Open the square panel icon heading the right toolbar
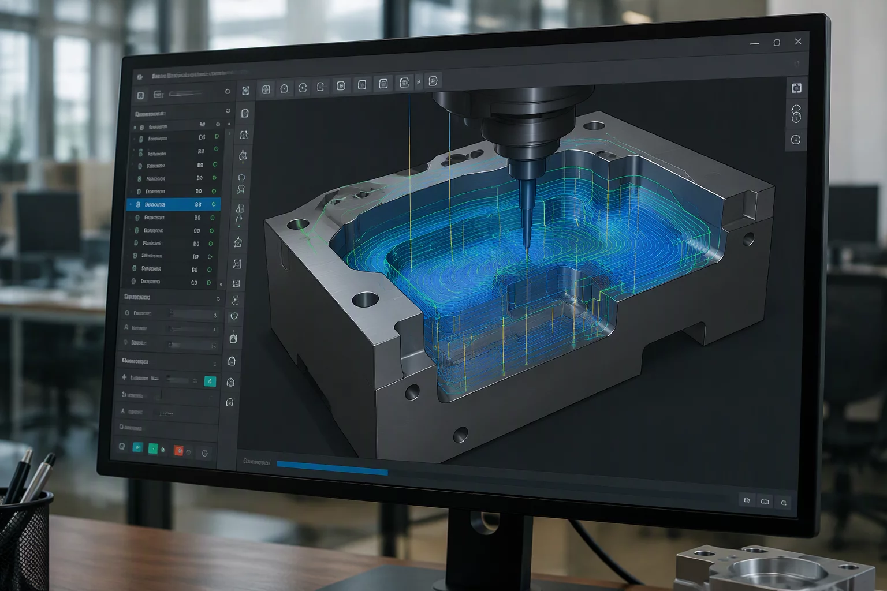The height and width of the screenshot is (591, 887). coord(797,88)
